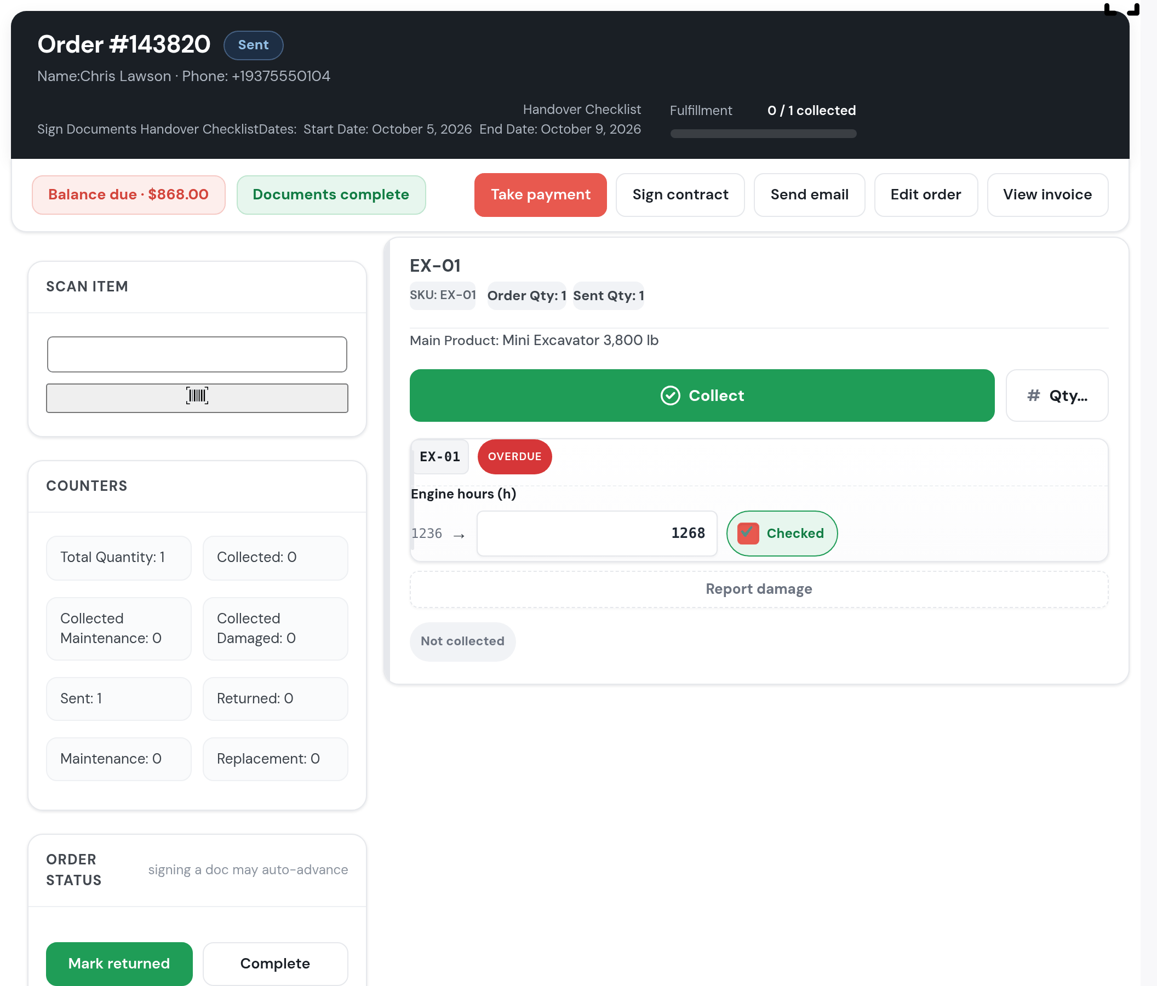The image size is (1157, 986).
Task: Click Collected: 0 counter
Action: 274,557
